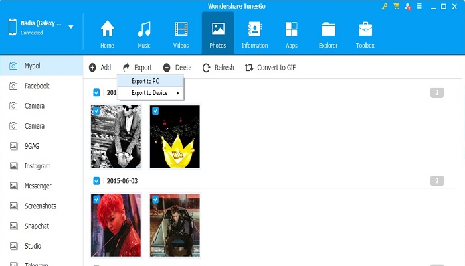465x266 pixels.
Task: Uncheck the 2015-06-03 date group checkbox
Action: 97,181
